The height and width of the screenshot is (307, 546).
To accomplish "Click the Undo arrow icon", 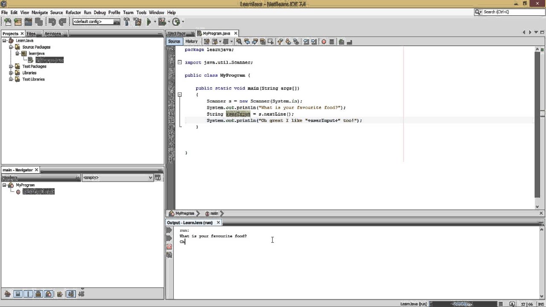I will pos(52,22).
